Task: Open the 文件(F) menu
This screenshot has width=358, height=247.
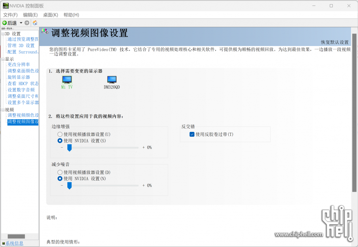Action: (x=10, y=15)
